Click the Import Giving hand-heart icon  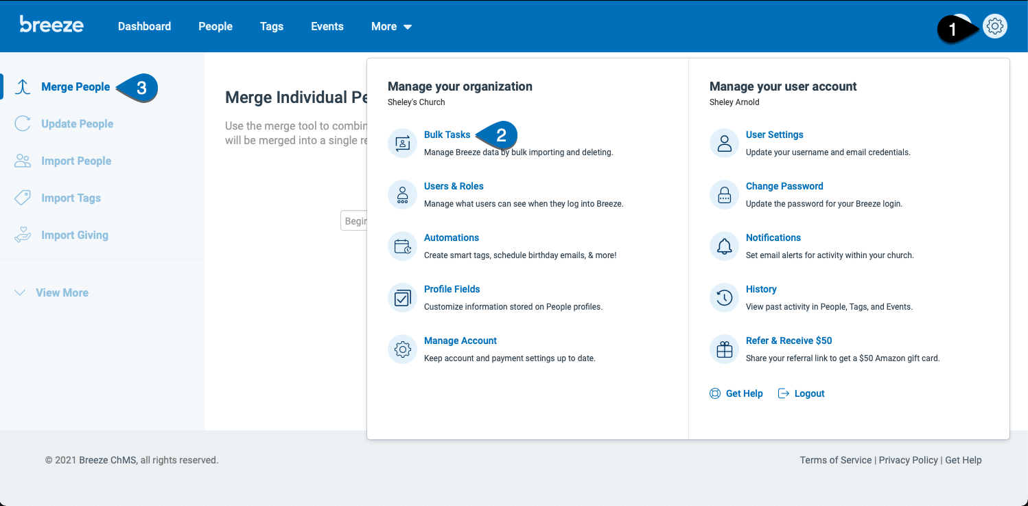point(23,235)
